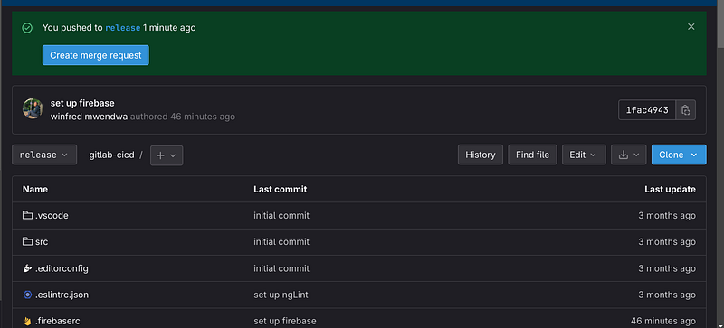View the commit History
This screenshot has height=328, width=724.
pyautogui.click(x=481, y=155)
